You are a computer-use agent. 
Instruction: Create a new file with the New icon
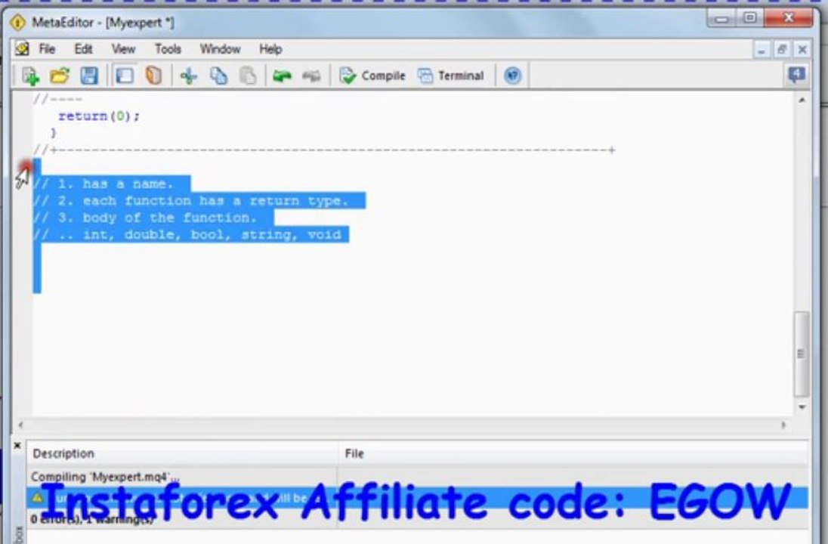[x=31, y=76]
